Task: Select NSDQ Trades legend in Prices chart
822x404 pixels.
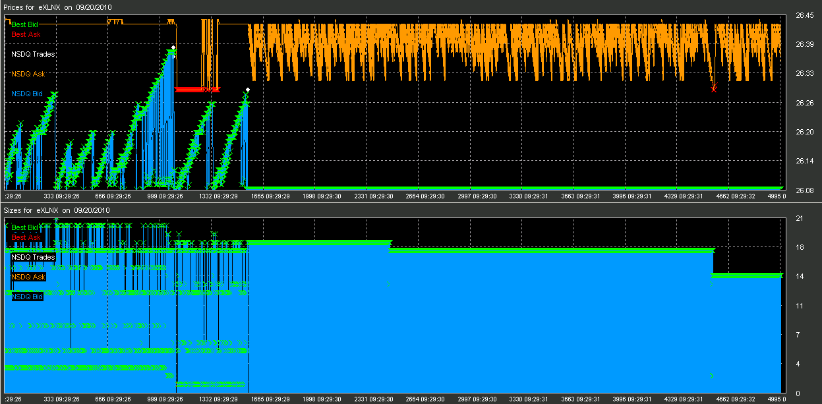Action: 33,54
